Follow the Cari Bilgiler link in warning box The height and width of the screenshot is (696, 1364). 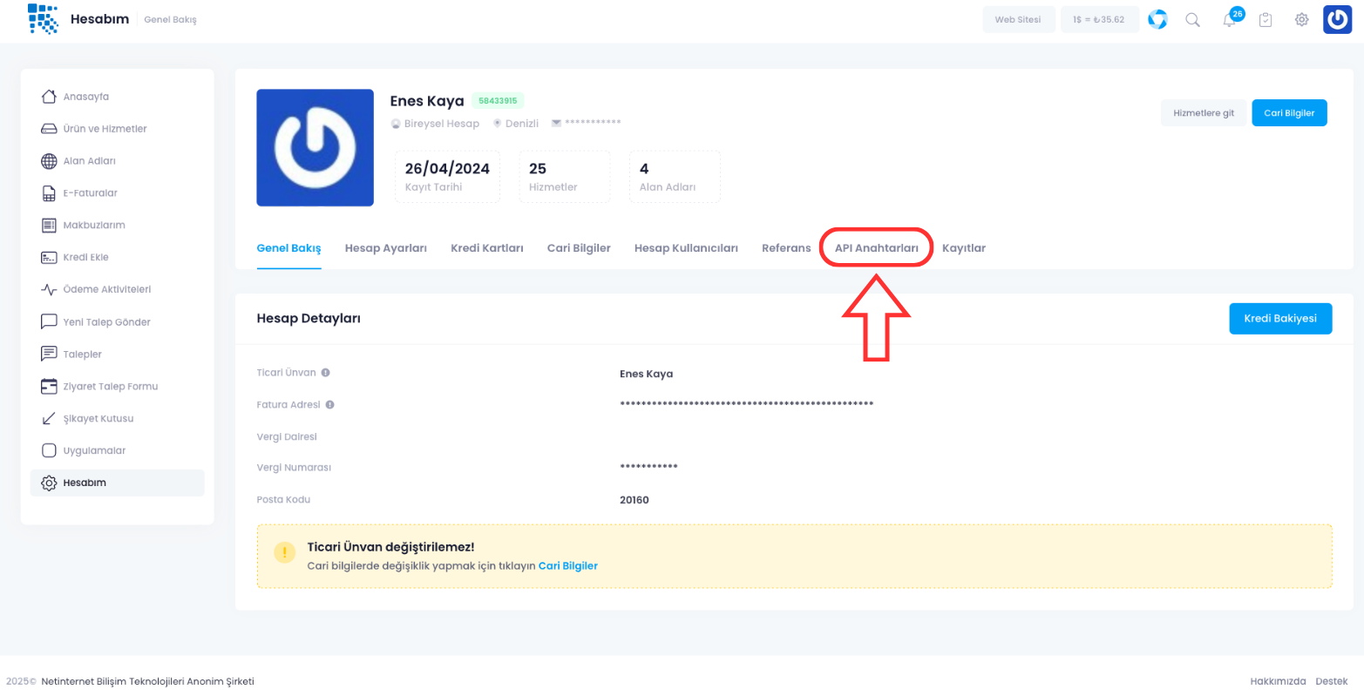point(567,566)
